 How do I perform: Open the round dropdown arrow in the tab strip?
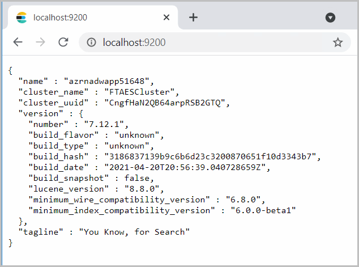tap(331, 18)
